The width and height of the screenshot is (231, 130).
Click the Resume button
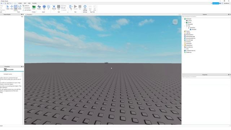pyautogui.click(x=75, y=7)
